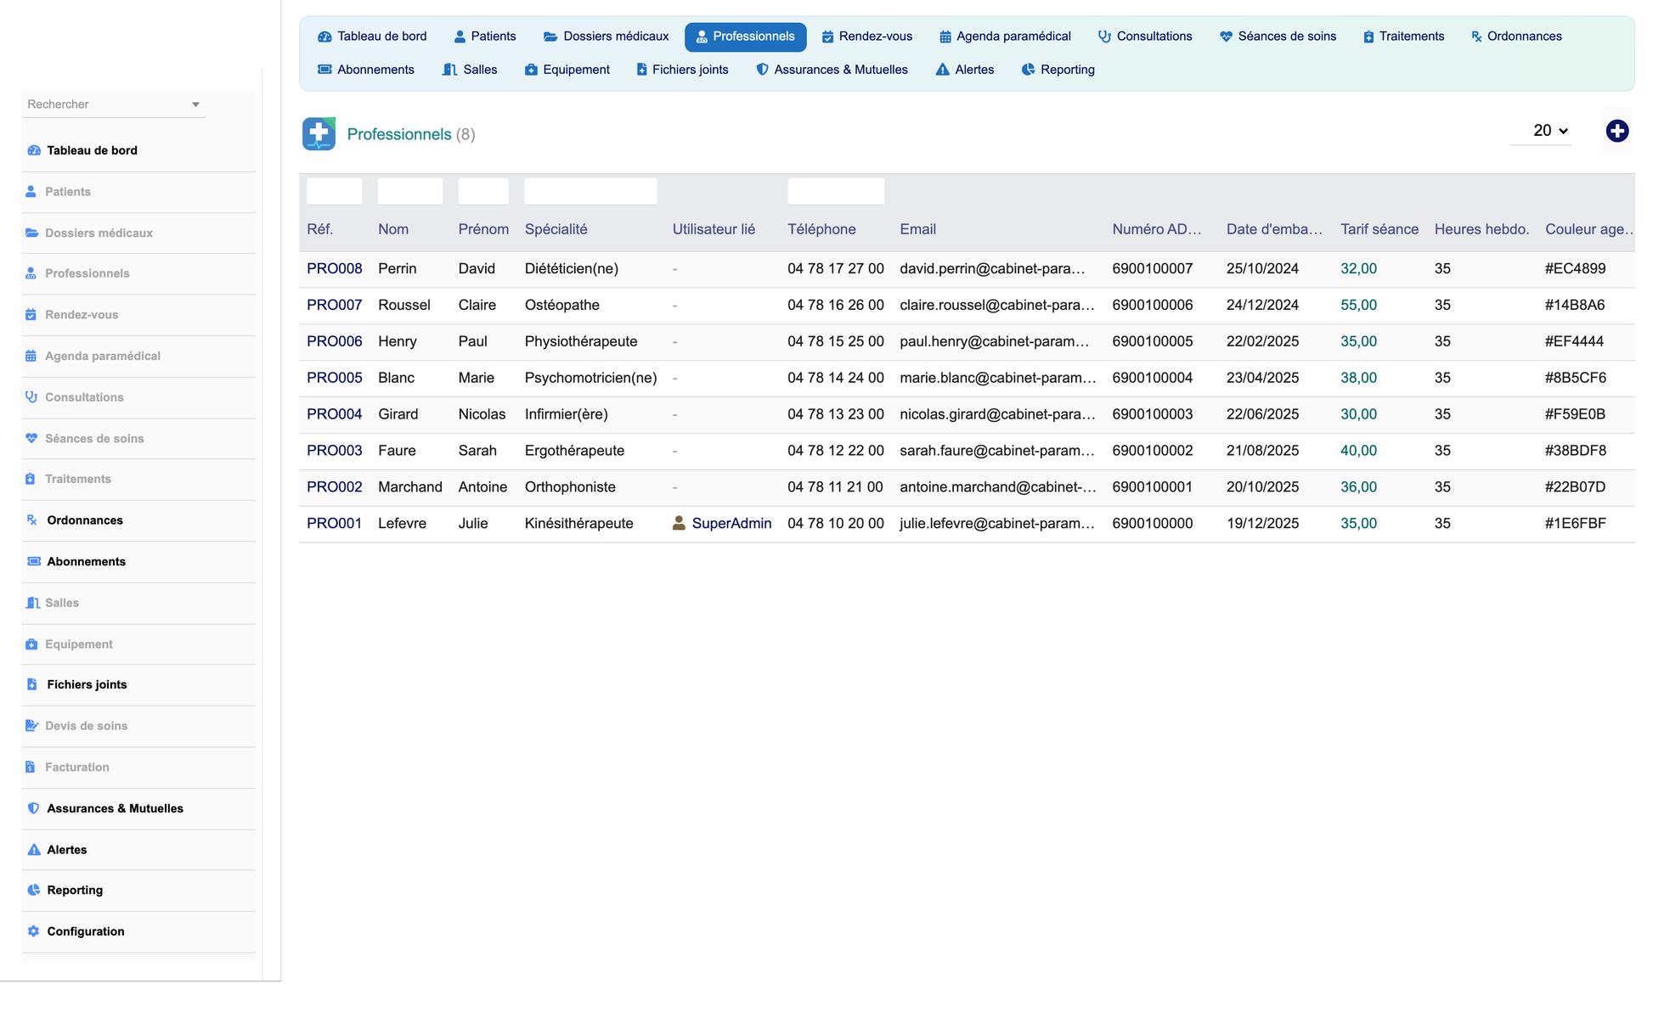The height and width of the screenshot is (1023, 1653).
Task: Click the Assurances & Mutuelles shield icon in sidebar
Action: pyautogui.click(x=33, y=808)
